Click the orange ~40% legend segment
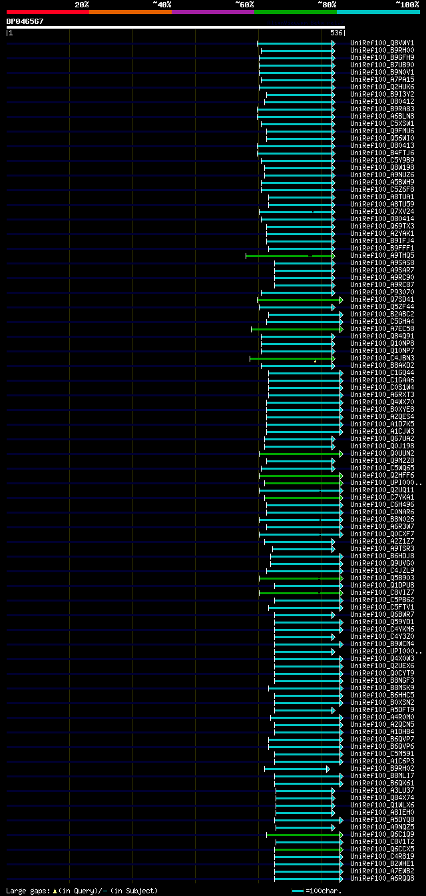This screenshot has height=896, width=426. (x=130, y=12)
